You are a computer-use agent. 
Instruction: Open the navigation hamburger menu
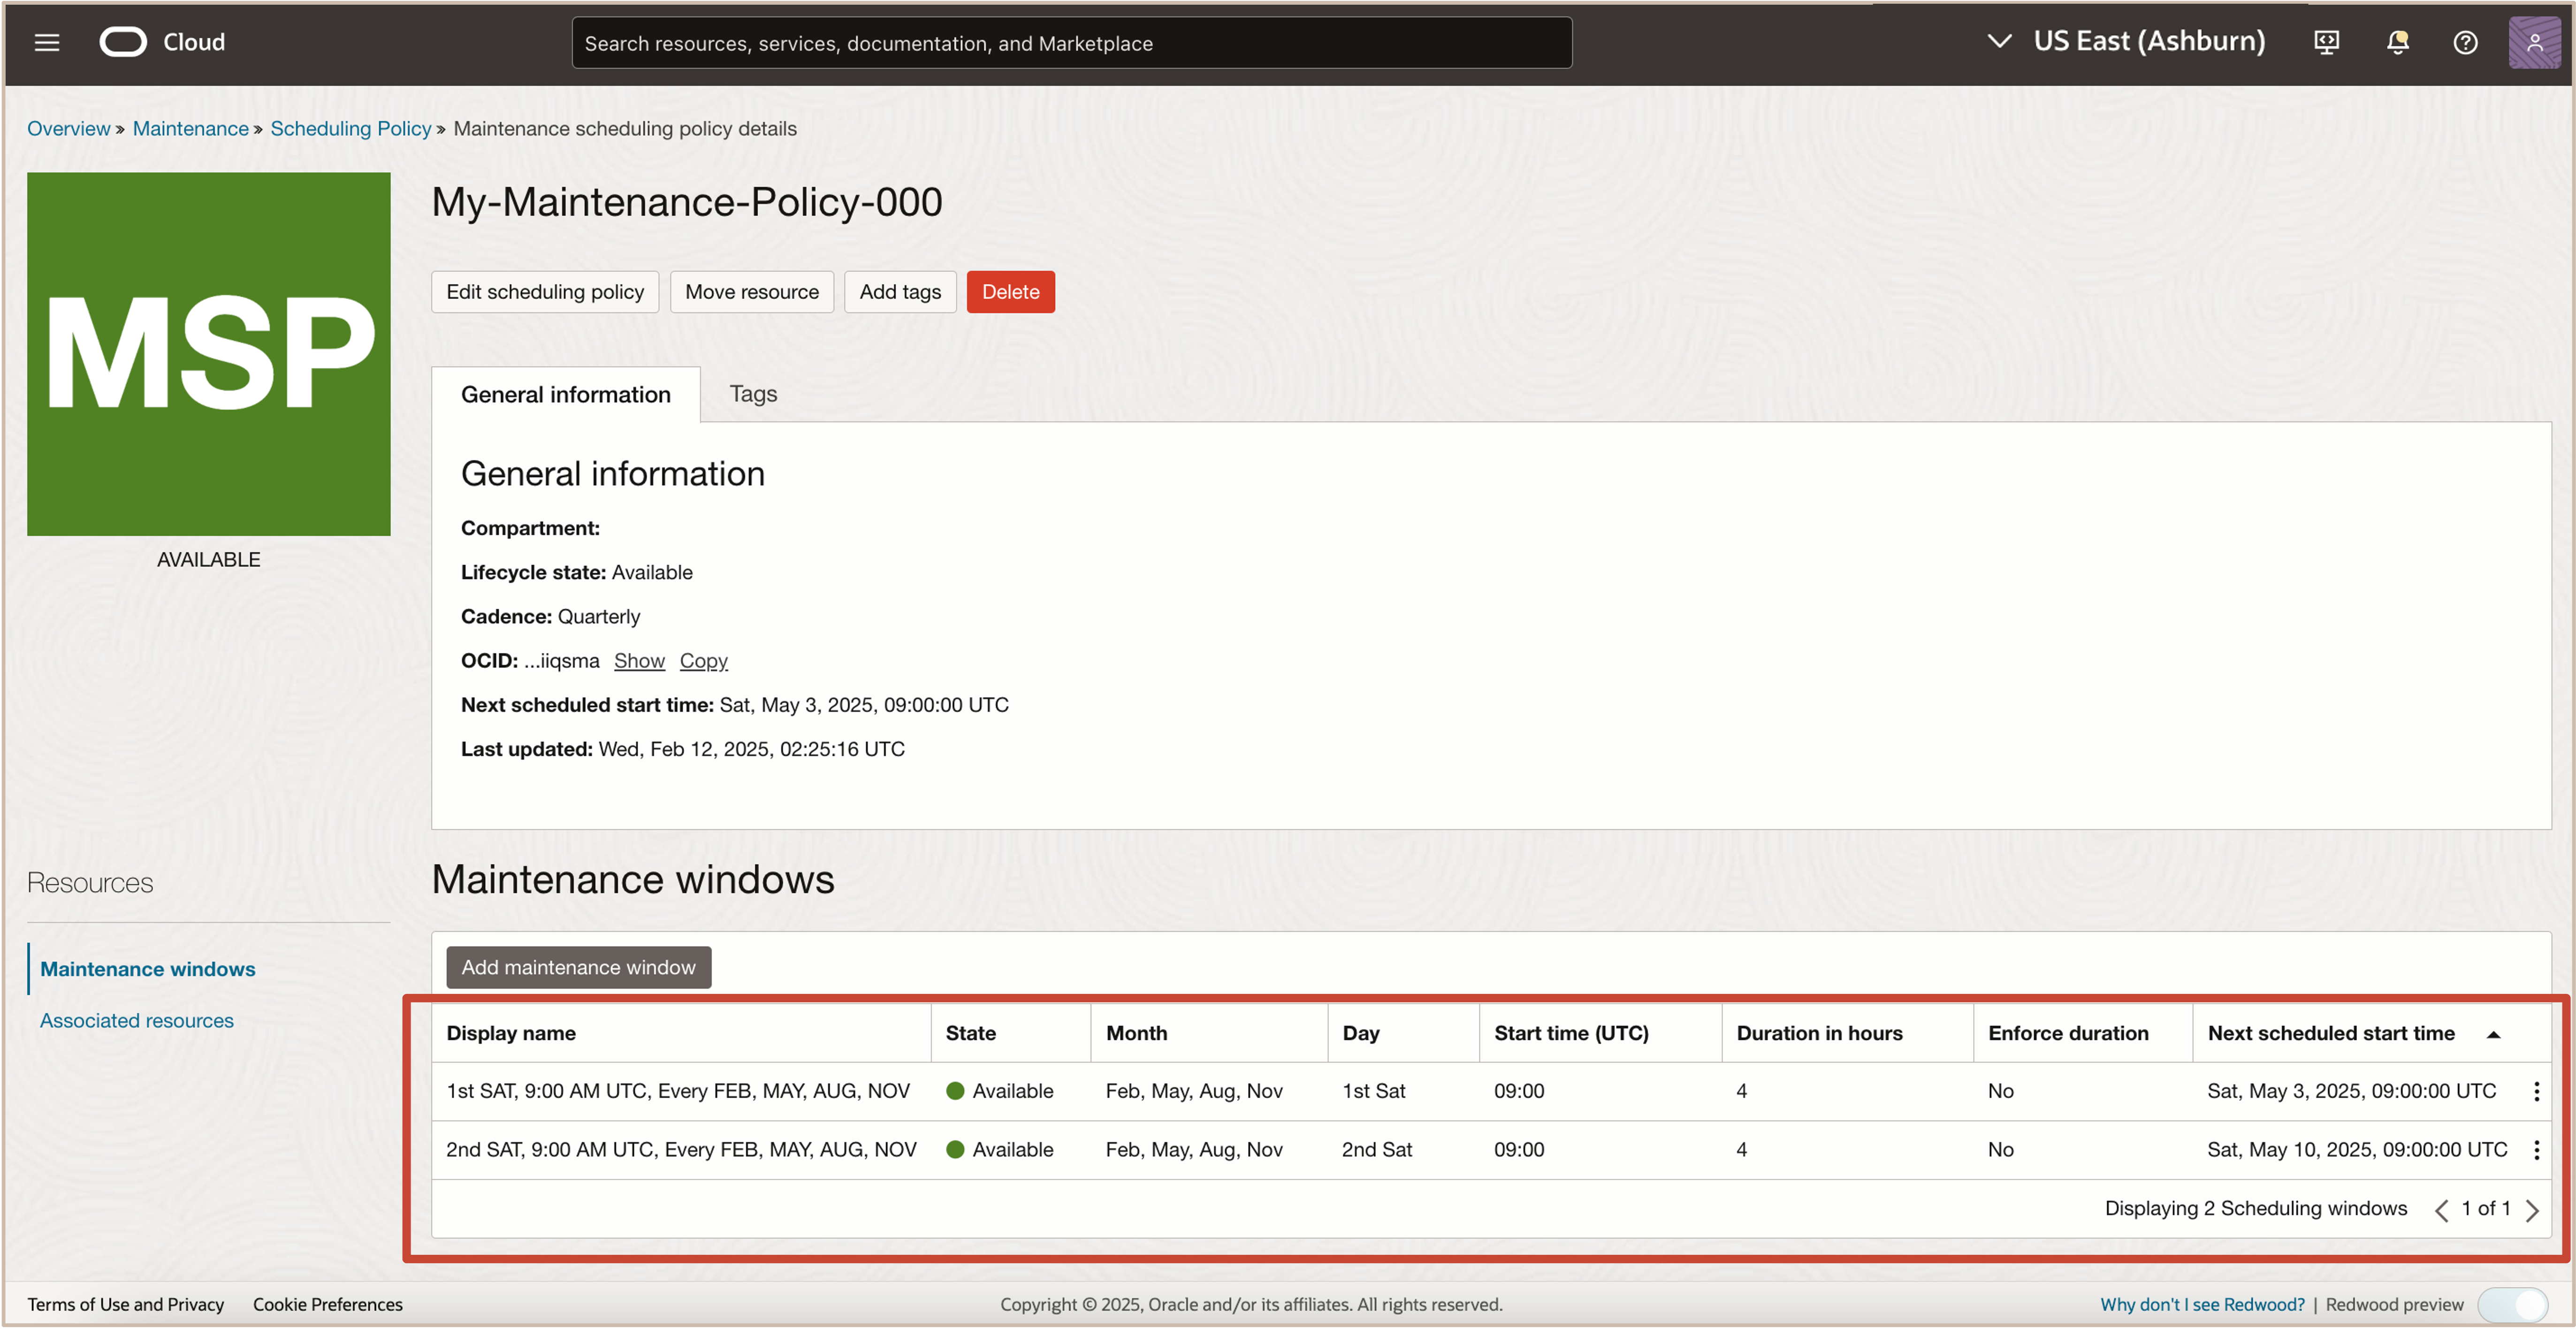click(46, 42)
